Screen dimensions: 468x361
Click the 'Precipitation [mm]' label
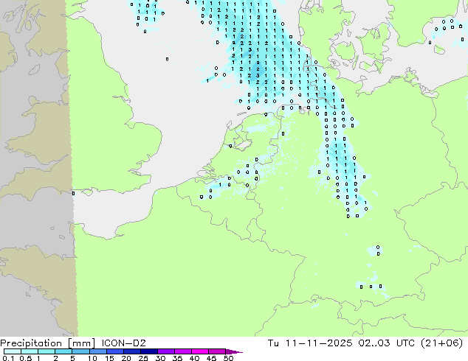(x=47, y=343)
